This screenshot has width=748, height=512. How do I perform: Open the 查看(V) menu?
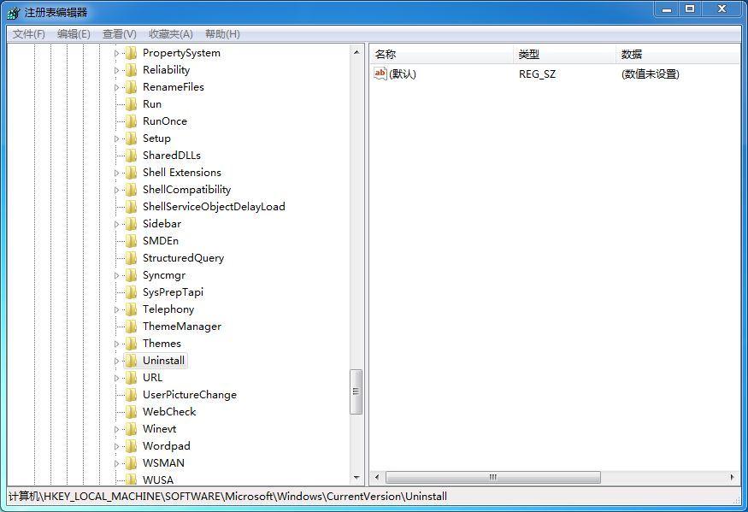pyautogui.click(x=120, y=34)
